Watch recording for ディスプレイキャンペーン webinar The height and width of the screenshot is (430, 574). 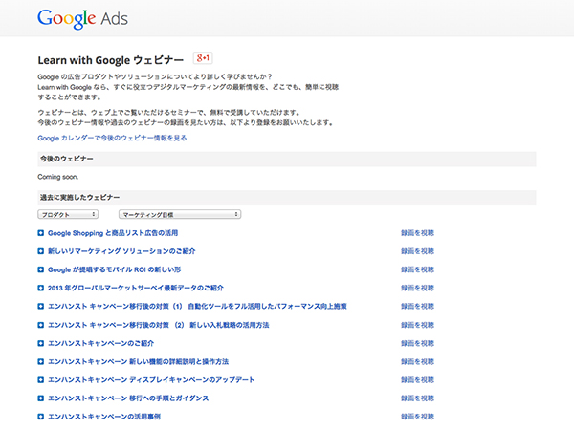417,379
